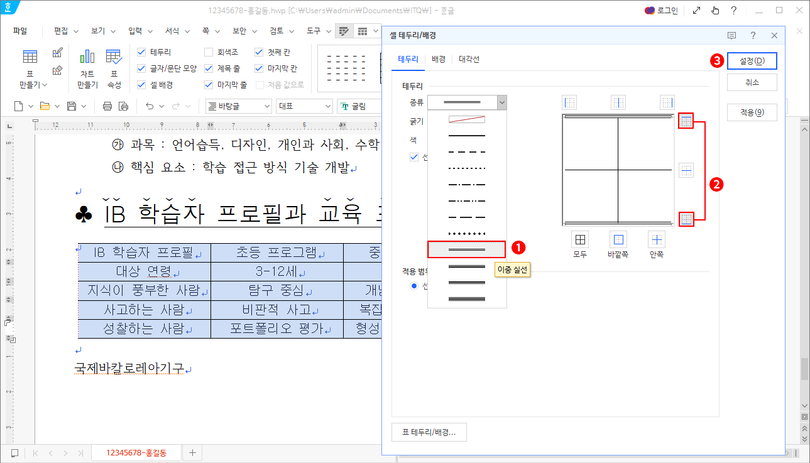Click the dialog help question mark icon

point(753,36)
